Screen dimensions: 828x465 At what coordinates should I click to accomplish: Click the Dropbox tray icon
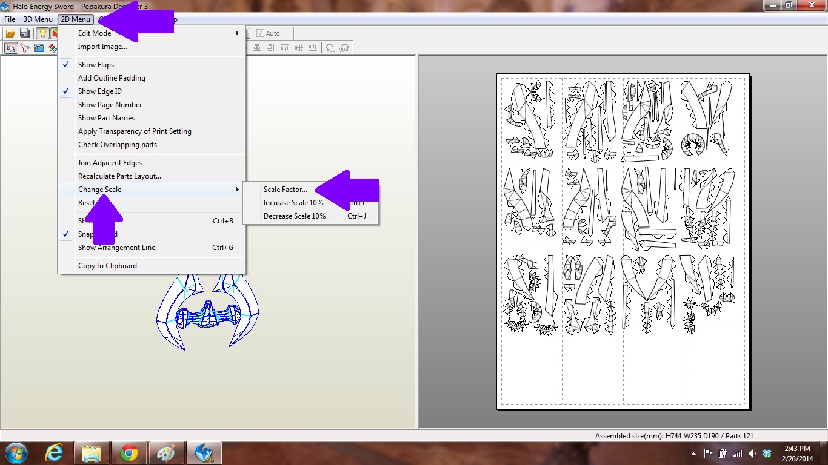[767, 453]
